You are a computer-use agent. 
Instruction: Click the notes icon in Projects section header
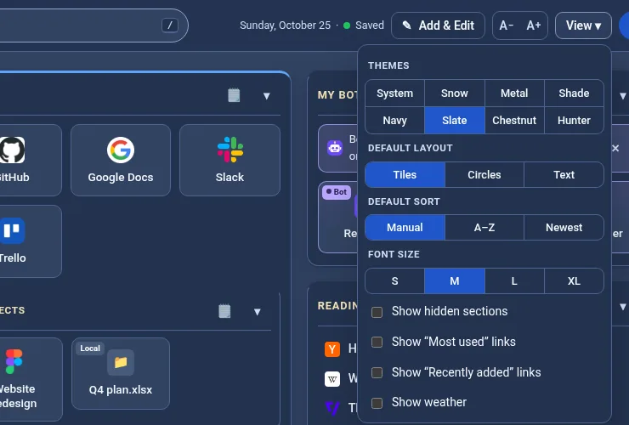pos(224,311)
